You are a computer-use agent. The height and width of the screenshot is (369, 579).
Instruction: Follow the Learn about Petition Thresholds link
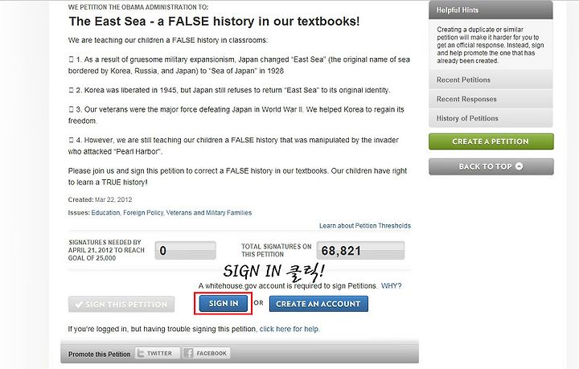pyautogui.click(x=365, y=225)
